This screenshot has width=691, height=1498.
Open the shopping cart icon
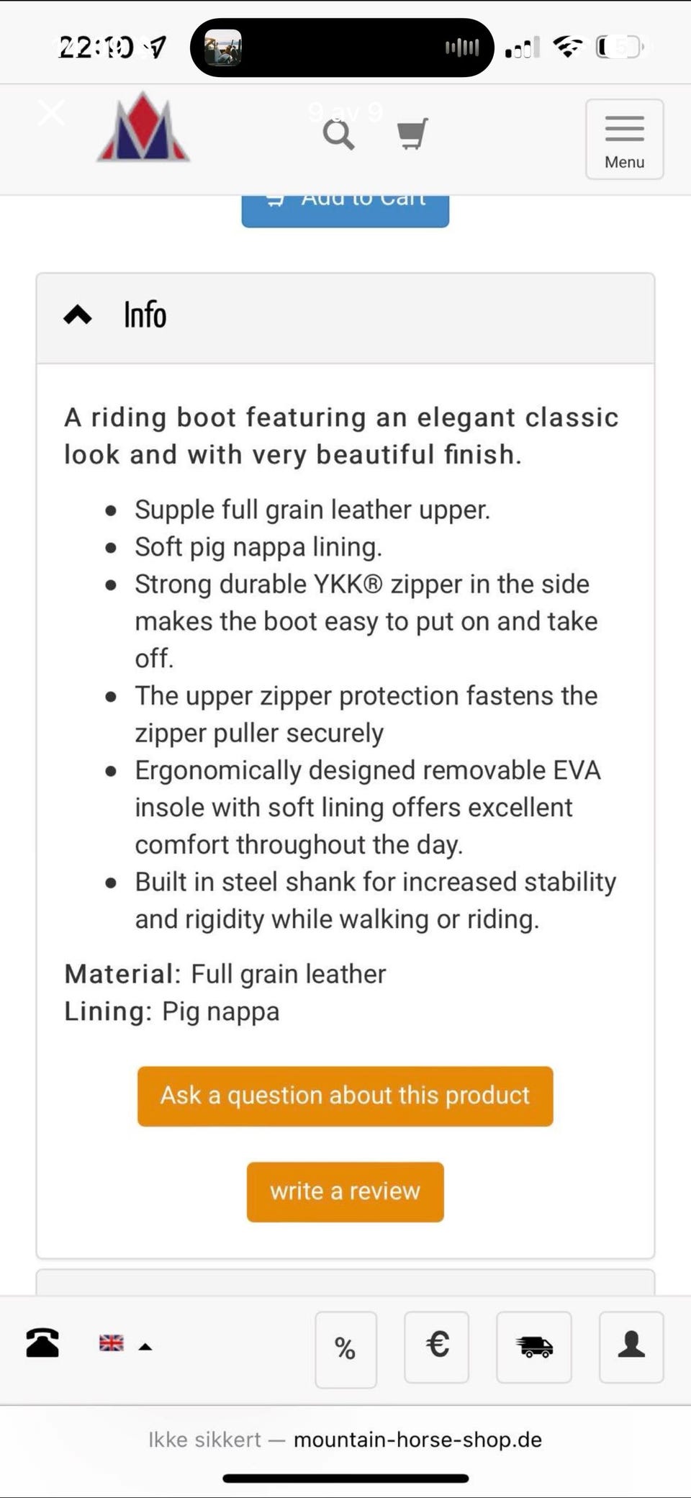coord(413,133)
